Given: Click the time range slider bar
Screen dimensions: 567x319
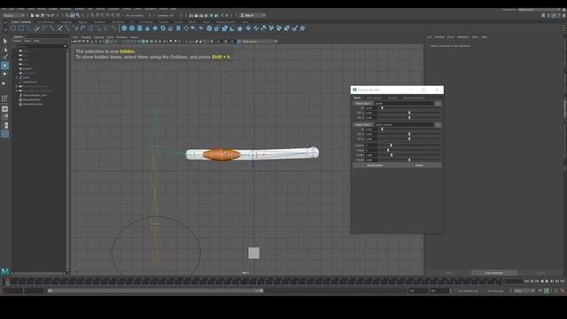Looking at the screenshot, I should tap(156, 291).
